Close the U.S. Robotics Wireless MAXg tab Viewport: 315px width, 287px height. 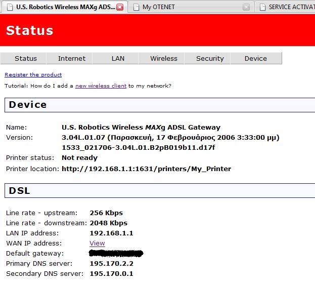pos(120,7)
